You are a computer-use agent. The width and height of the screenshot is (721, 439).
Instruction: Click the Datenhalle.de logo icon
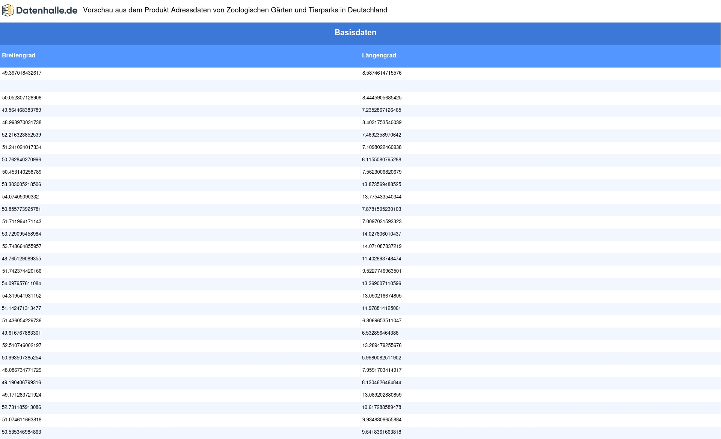[8, 11]
